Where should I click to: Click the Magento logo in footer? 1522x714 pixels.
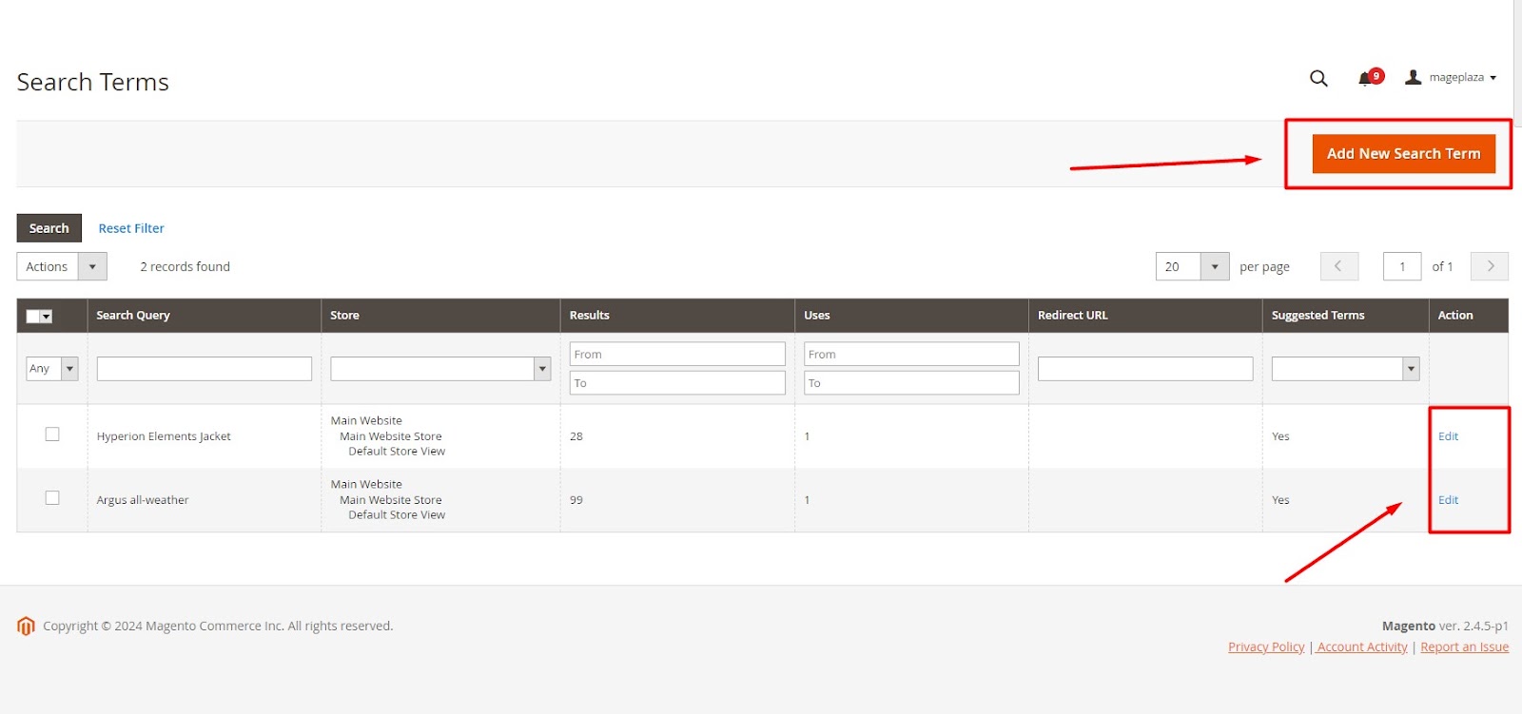tap(26, 626)
